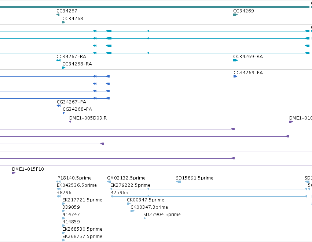Click the 339059 EST label
Image resolution: width=312 pixels, height=242 pixels.
tap(71, 207)
